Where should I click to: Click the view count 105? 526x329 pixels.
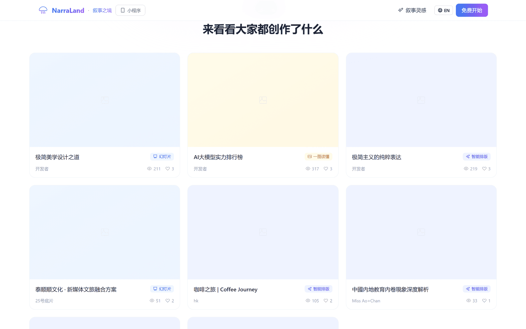pos(315,301)
